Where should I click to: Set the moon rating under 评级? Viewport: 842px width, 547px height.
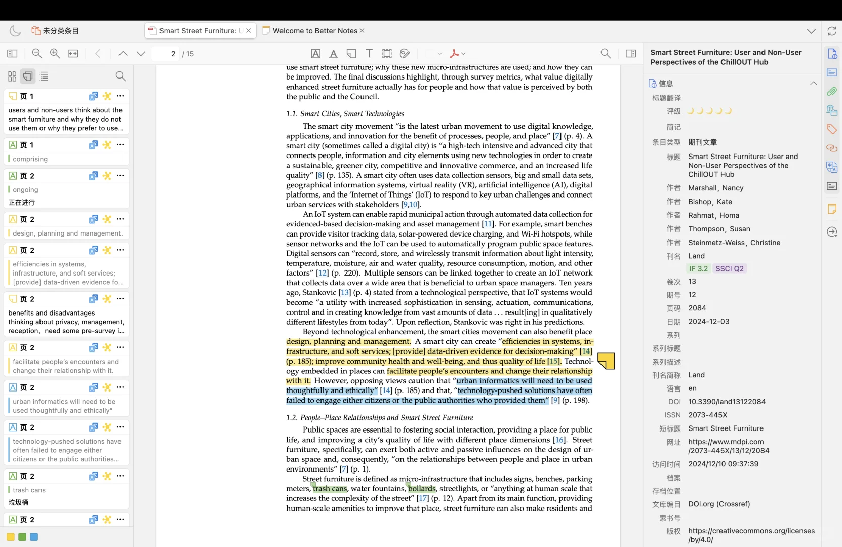click(709, 111)
